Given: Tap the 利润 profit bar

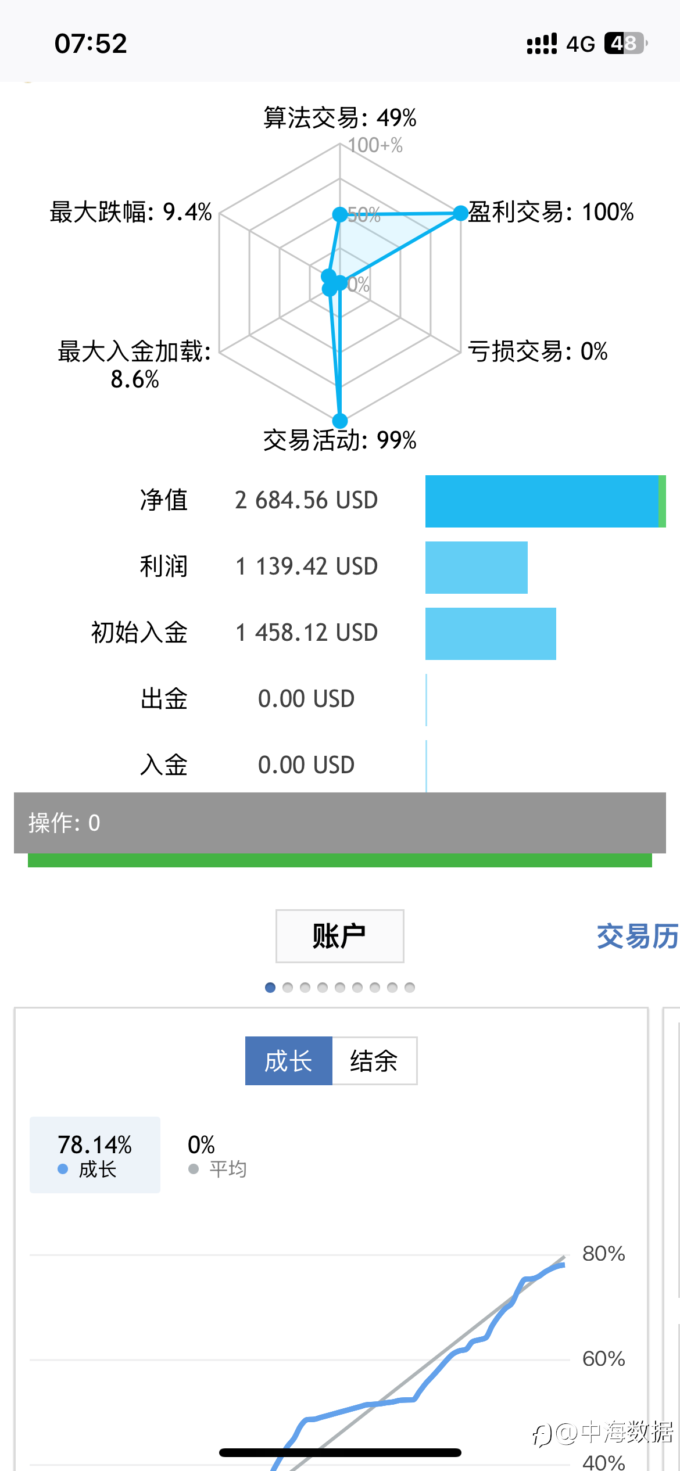Looking at the screenshot, I should (x=477, y=568).
